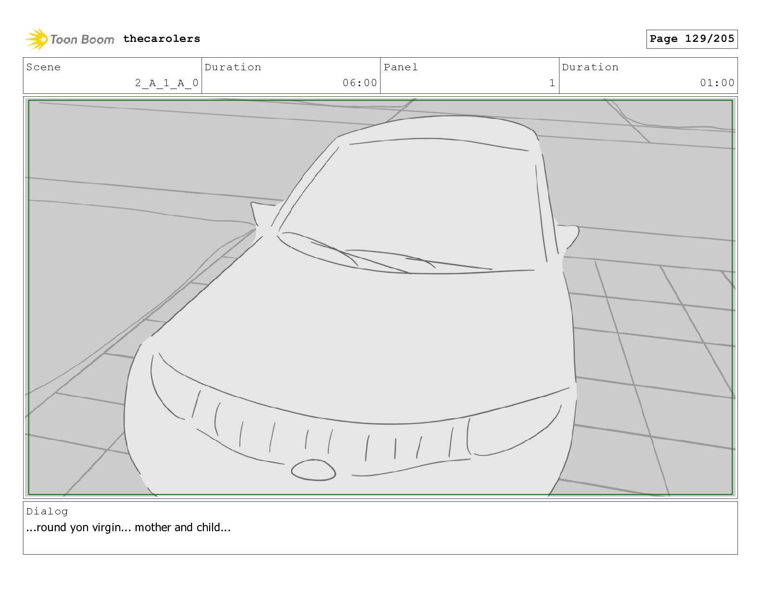Click the car's right side mirror
The image size is (762, 589).
pyautogui.click(x=569, y=235)
